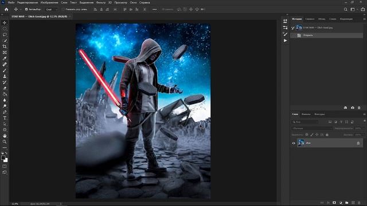Open the opacity value dropdown arrow
This screenshot has width=367, height=206.
tap(364, 128)
